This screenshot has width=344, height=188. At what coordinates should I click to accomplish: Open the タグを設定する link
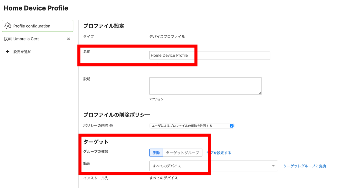coord(218,152)
